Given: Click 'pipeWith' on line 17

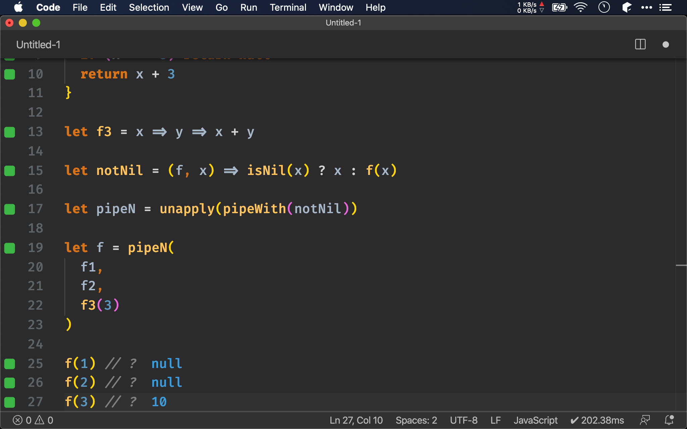Looking at the screenshot, I should [x=255, y=209].
